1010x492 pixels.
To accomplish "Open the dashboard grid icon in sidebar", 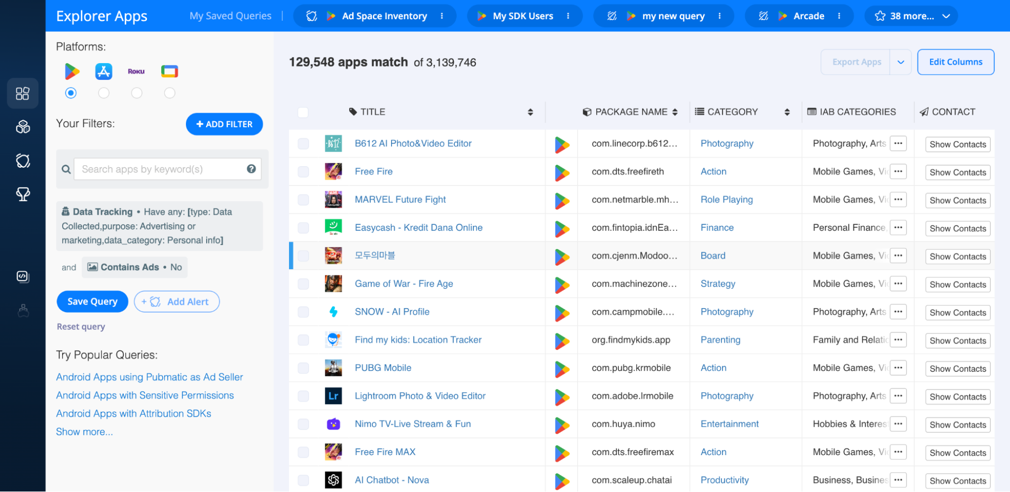I will (x=23, y=93).
